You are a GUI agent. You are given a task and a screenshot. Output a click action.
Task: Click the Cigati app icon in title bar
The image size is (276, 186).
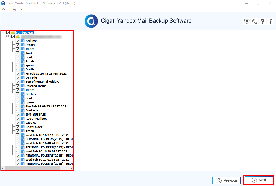click(3, 3)
